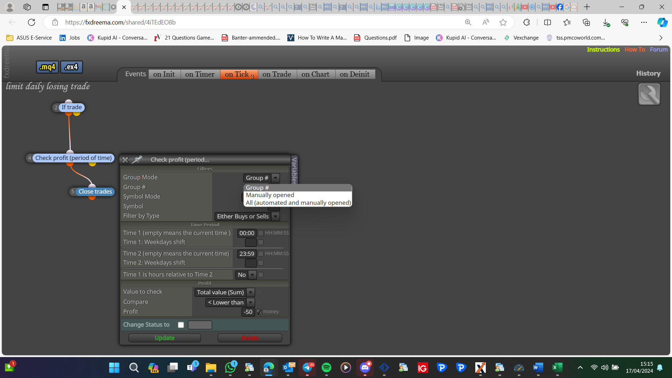Open the Variables side tab
The width and height of the screenshot is (672, 378).
coord(294,170)
